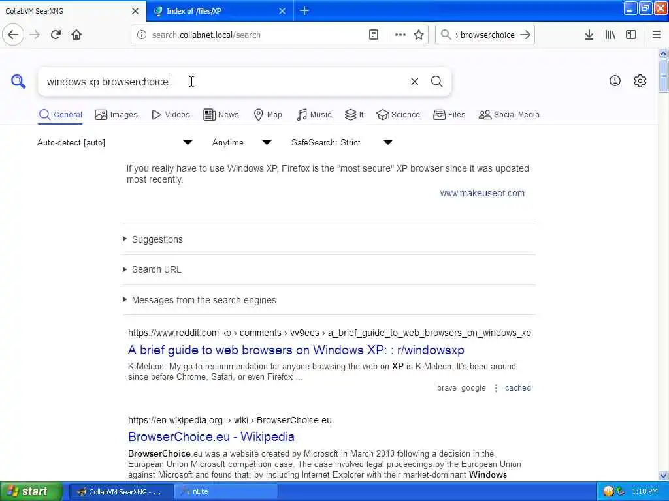
Task: Expand the Suggestions section
Action: [157, 239]
